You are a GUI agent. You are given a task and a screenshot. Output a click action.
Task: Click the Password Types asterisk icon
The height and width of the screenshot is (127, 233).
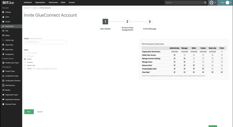click(3, 104)
